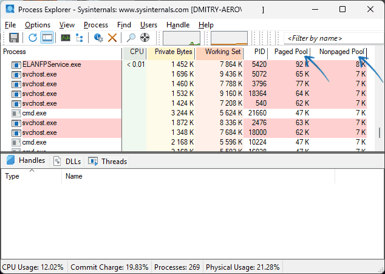The image size is (385, 274).
Task: Click the red X Kill Process icon
Action: pyautogui.click(x=112, y=38)
